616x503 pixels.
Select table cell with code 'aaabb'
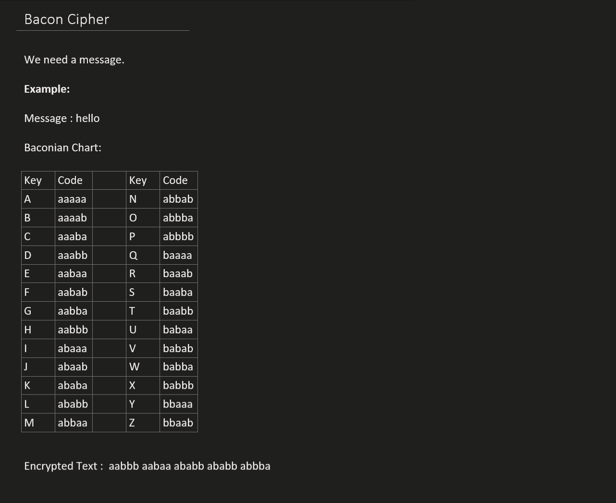74,255
